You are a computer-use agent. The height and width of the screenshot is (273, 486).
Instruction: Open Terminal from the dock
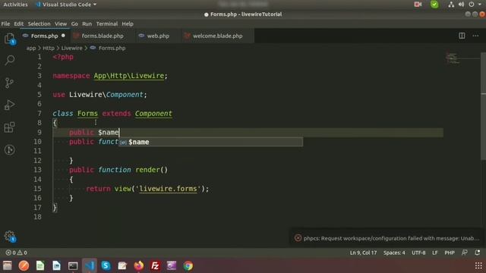(73, 265)
